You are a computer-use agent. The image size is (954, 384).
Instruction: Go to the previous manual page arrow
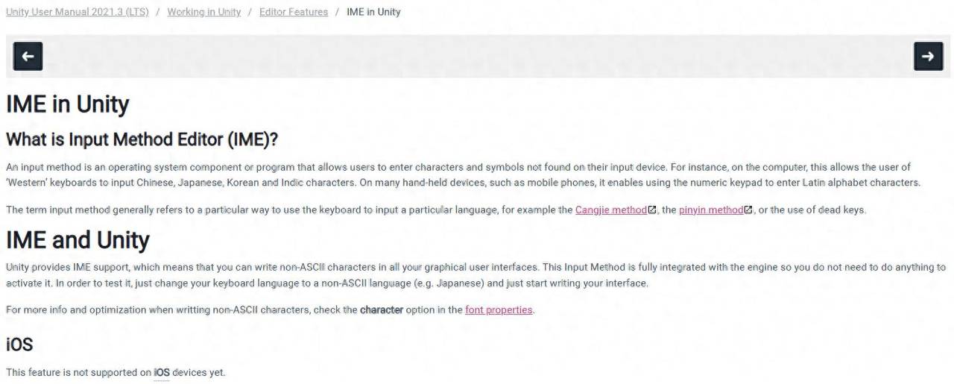click(x=28, y=56)
